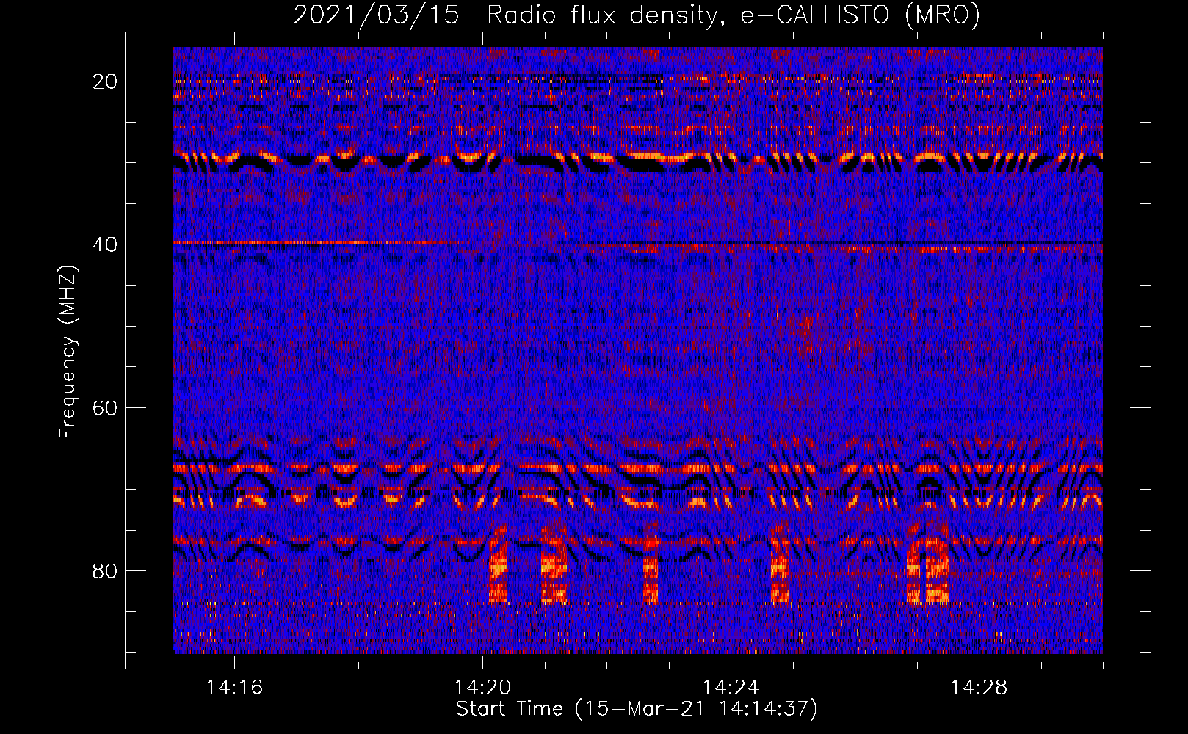Click the 'Frequency (MHZ)' axis label
1188x734 pixels.
tap(68, 352)
